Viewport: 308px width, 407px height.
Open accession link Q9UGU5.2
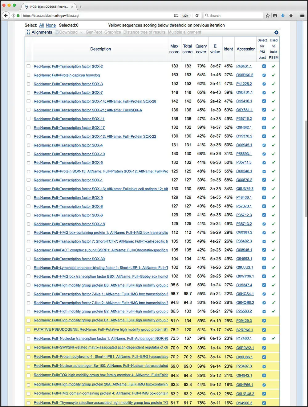click(x=245, y=393)
